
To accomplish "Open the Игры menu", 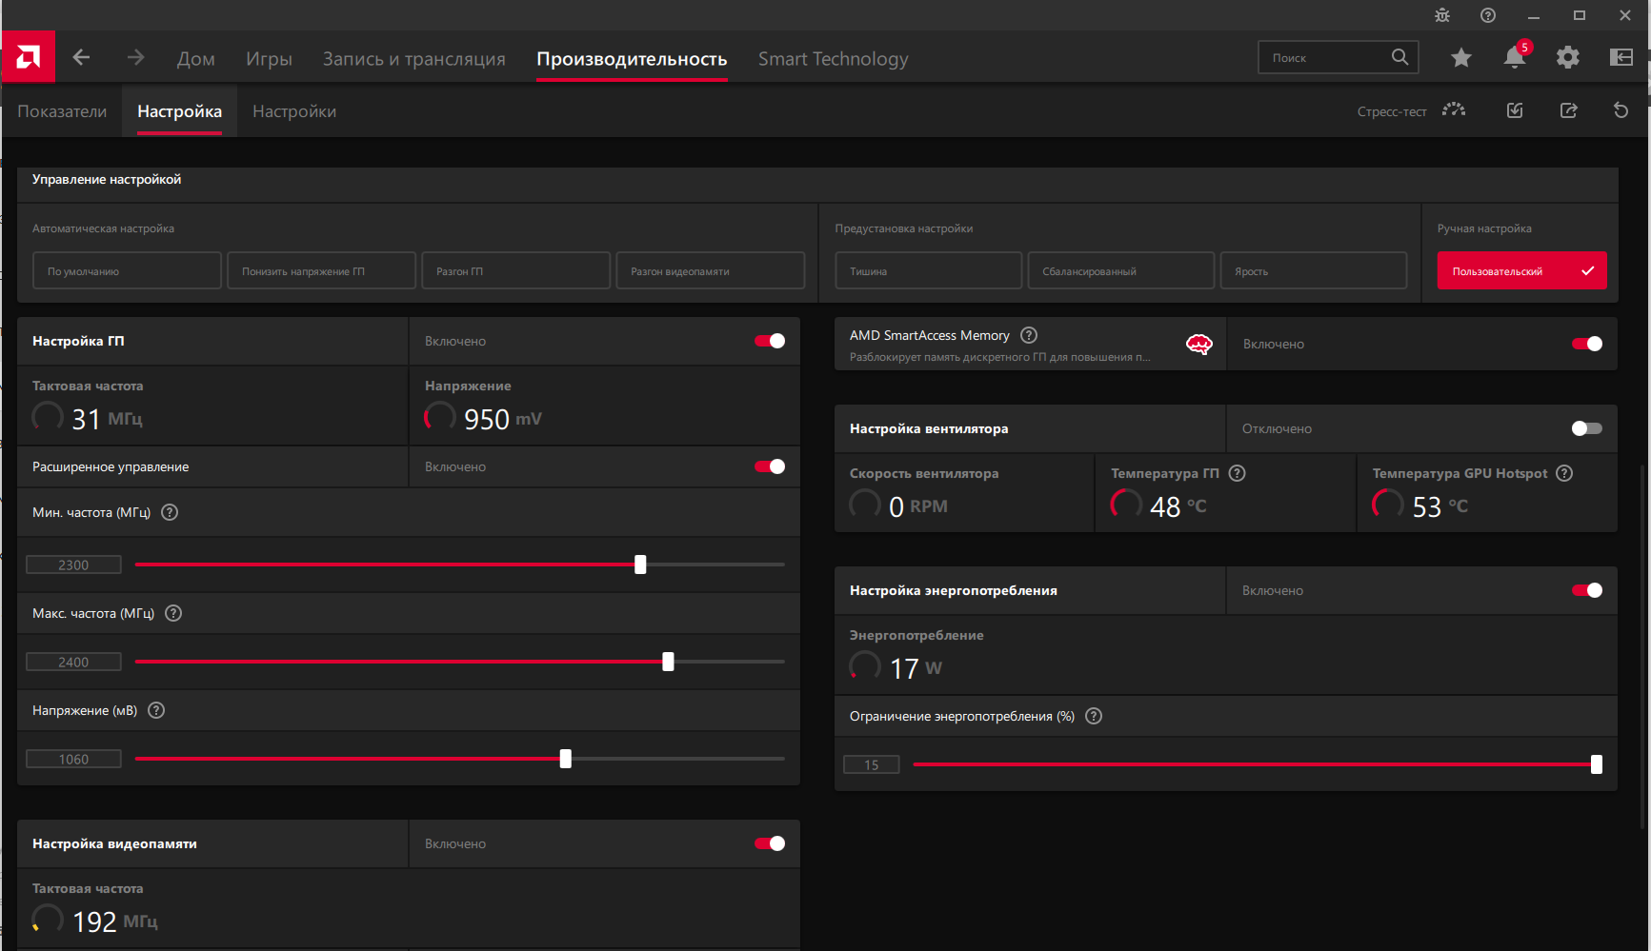I will pos(269,59).
